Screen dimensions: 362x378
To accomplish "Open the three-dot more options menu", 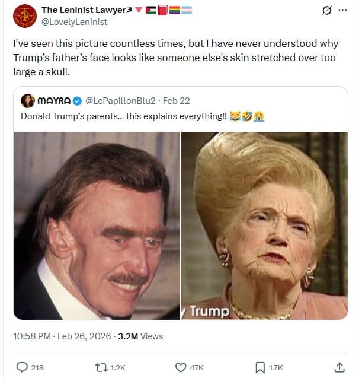I will pyautogui.click(x=343, y=10).
